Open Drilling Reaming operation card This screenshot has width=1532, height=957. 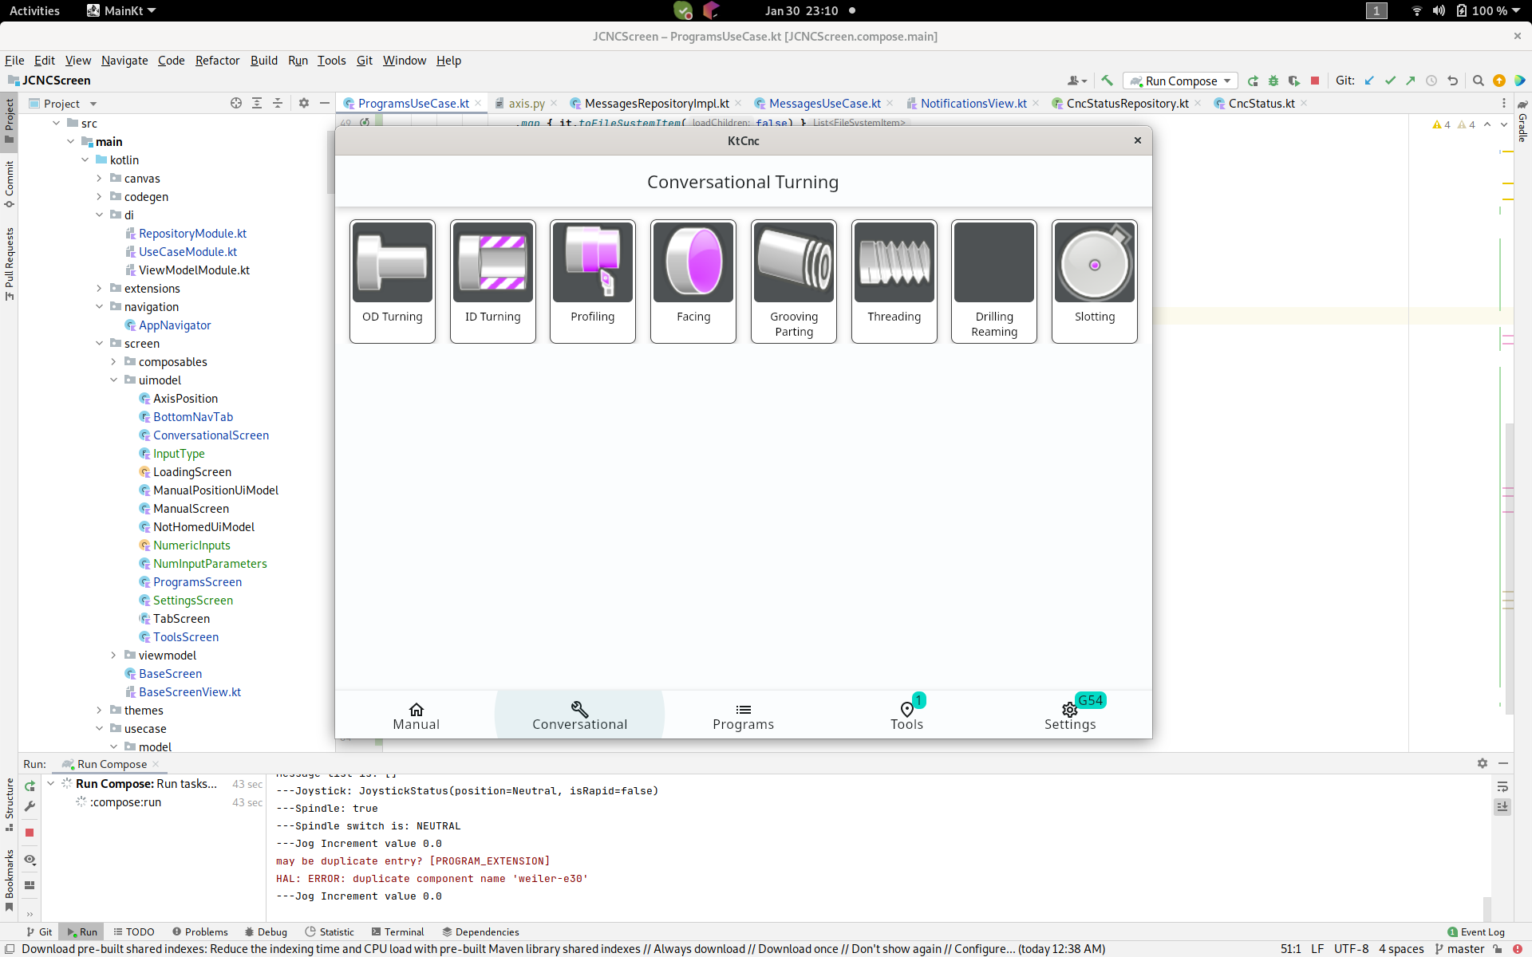click(994, 281)
